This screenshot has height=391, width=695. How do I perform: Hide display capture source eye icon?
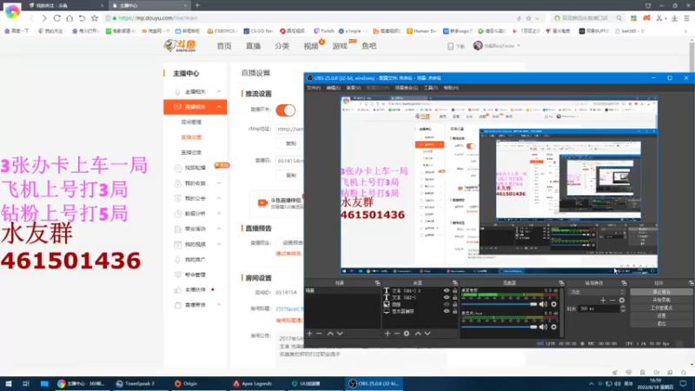[x=447, y=311]
